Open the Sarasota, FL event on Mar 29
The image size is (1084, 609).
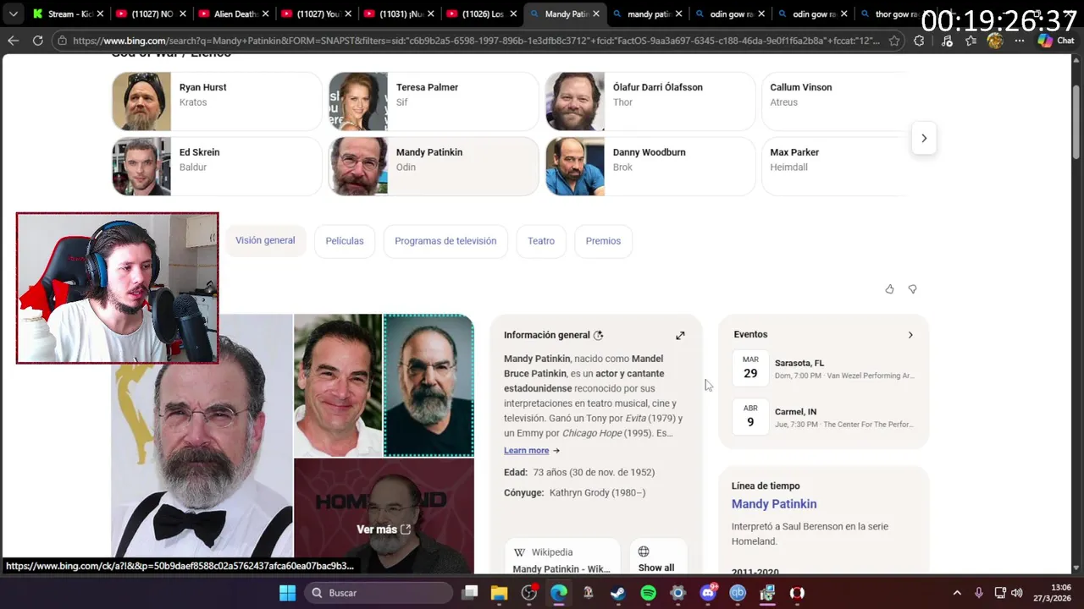pyautogui.click(x=823, y=368)
